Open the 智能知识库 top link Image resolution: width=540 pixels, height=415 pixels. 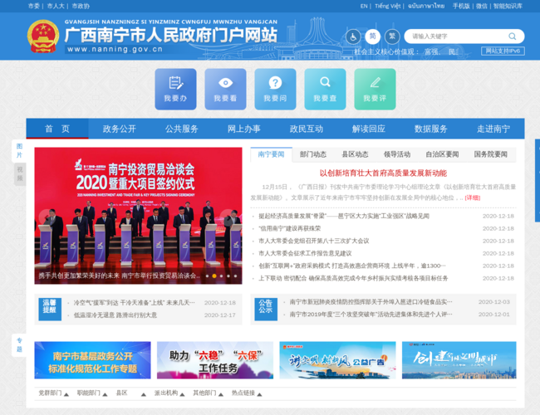(508, 6)
